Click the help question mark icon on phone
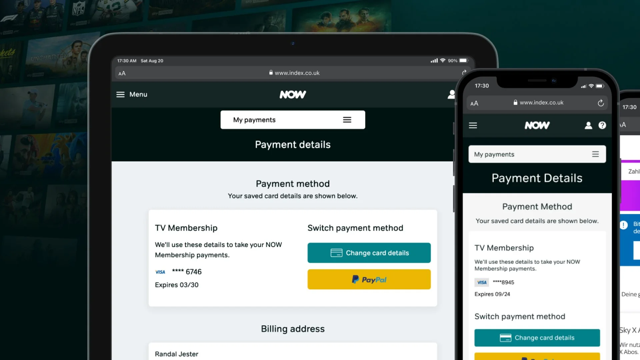The width and height of the screenshot is (640, 360). pyautogui.click(x=602, y=125)
